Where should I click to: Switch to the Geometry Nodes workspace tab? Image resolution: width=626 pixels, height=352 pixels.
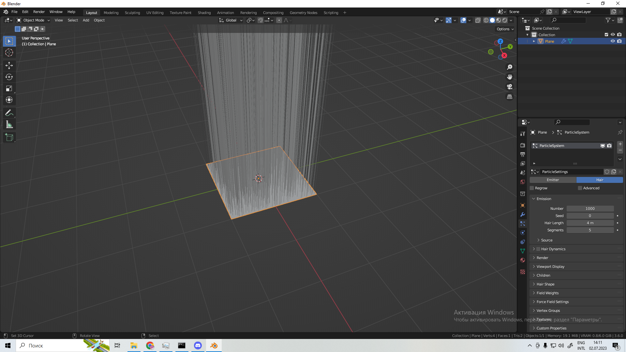(x=303, y=13)
